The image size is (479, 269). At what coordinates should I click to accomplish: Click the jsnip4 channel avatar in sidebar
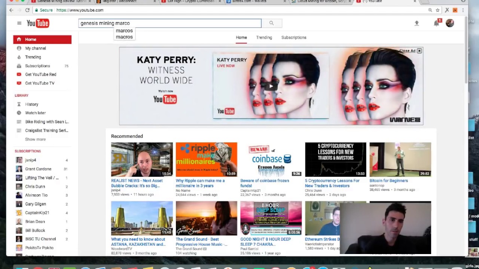click(x=19, y=160)
